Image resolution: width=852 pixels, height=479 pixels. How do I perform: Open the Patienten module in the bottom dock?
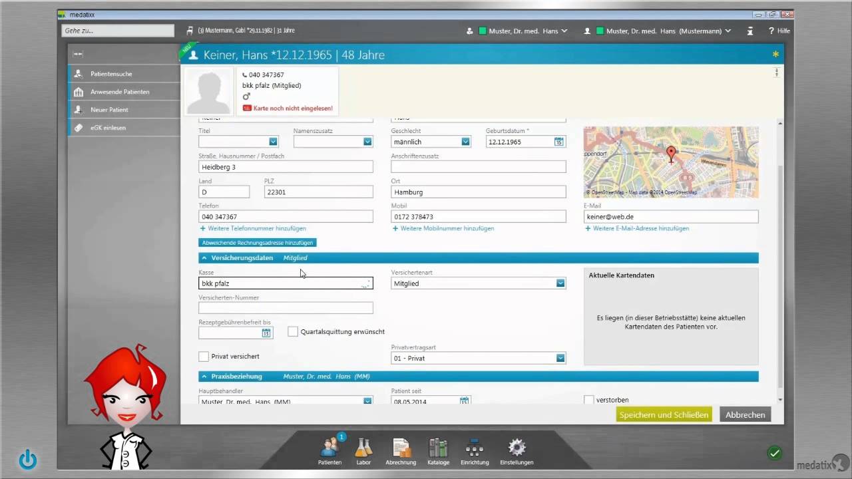(329, 450)
